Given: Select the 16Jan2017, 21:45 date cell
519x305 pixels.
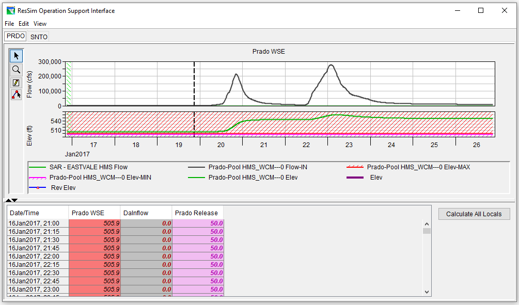Looking at the screenshot, I should 38,248.
